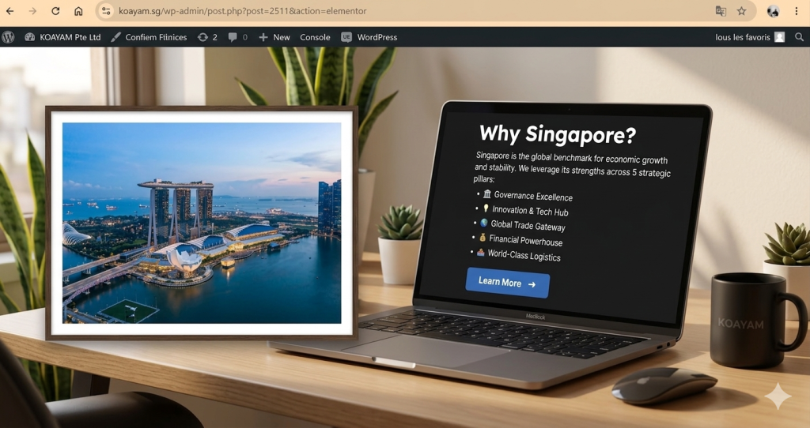Click the Singapore global benchmark paragraph
810x428 pixels.
pyautogui.click(x=572, y=167)
